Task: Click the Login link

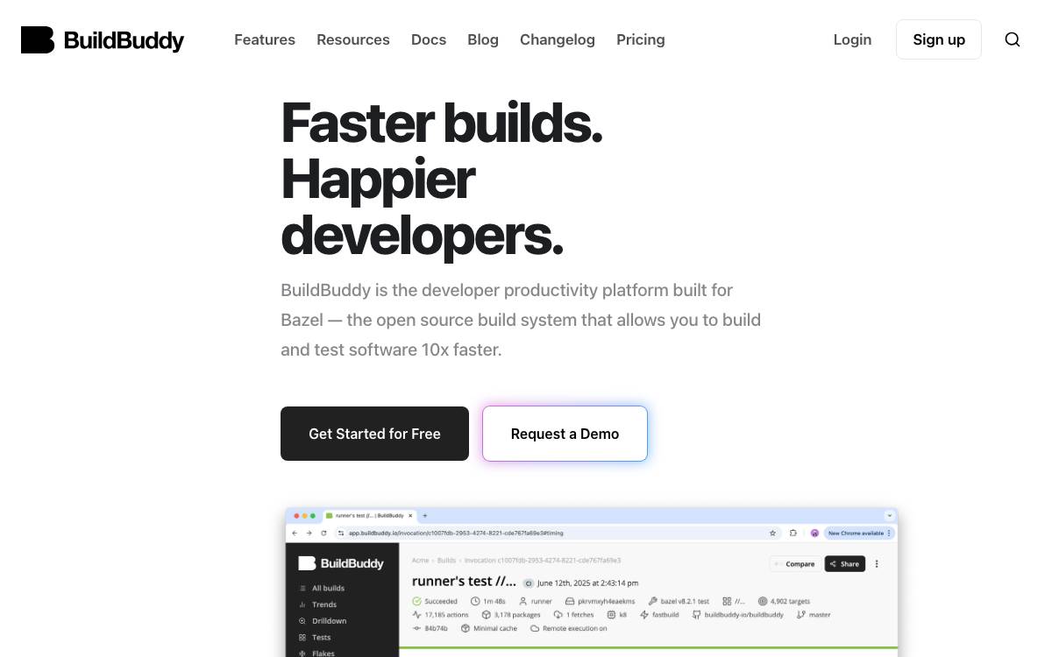Action: point(852,39)
